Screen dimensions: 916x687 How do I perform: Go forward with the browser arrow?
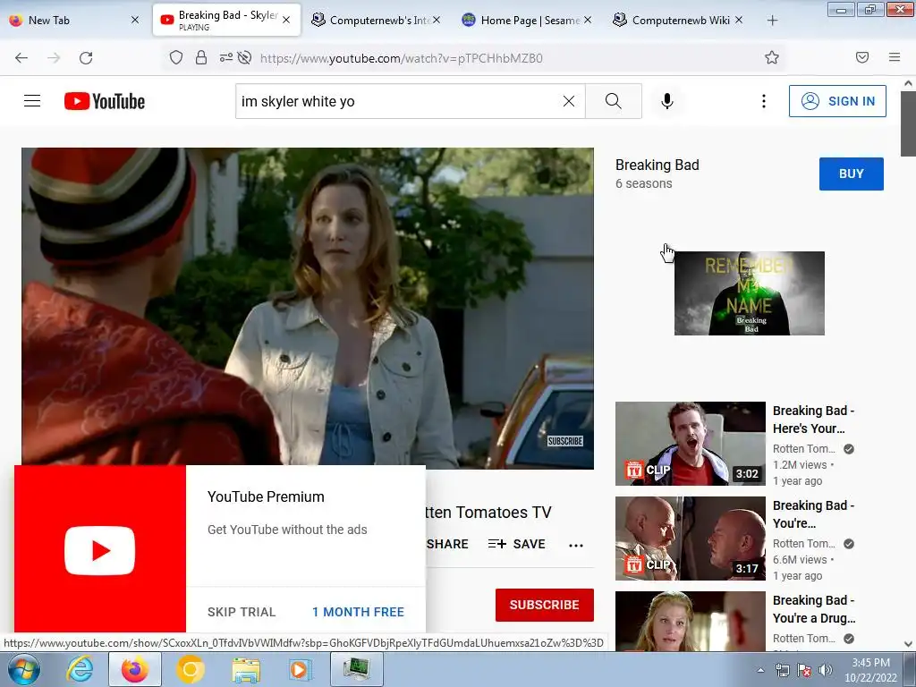[54, 58]
